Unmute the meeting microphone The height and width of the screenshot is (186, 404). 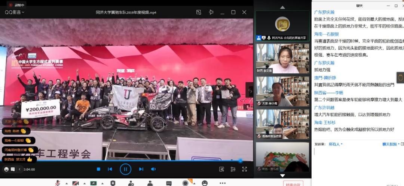(58, 183)
